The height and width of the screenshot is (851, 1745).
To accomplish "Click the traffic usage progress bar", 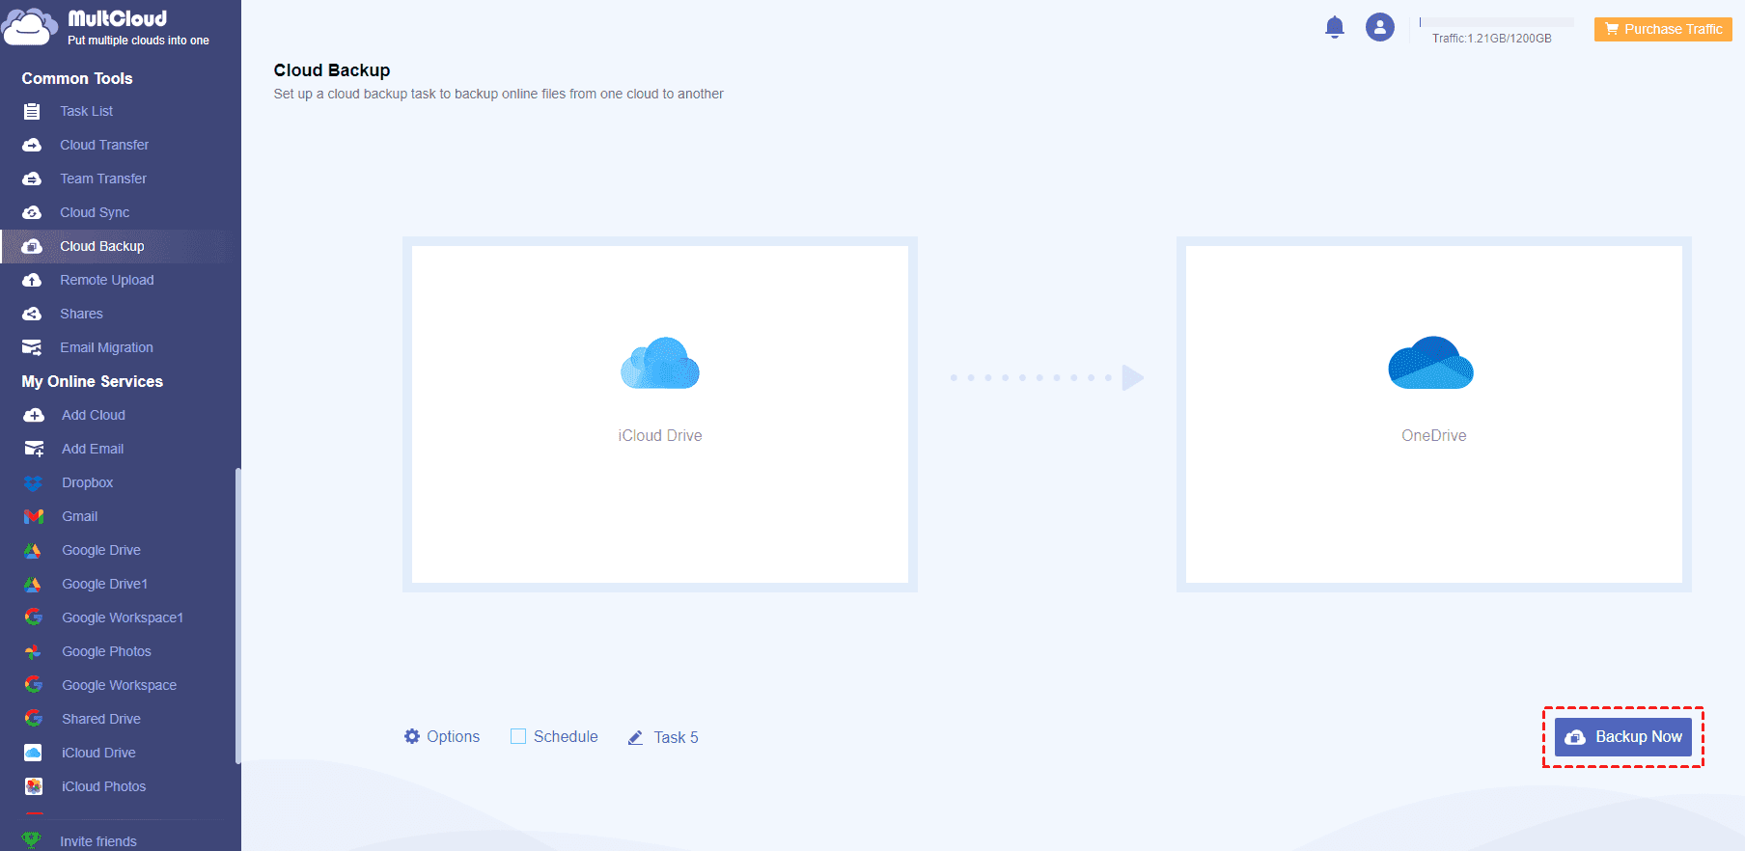I will (1497, 22).
